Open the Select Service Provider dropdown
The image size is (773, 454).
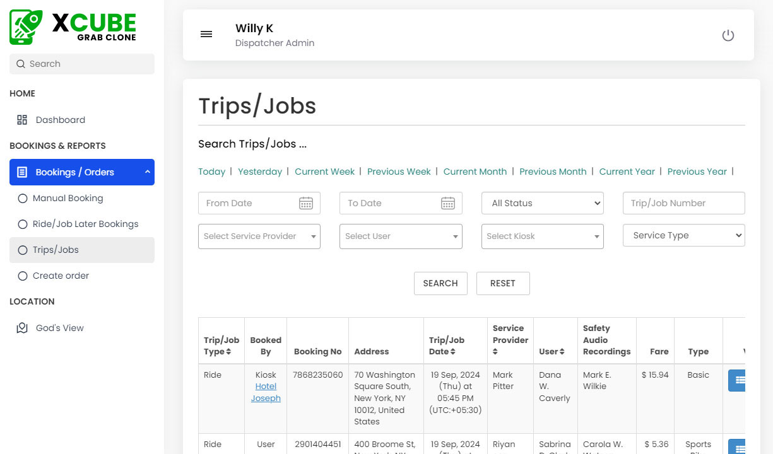(259, 236)
